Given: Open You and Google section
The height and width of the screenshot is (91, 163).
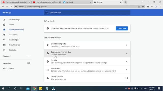Looking at the screenshot, I should point(15,20).
